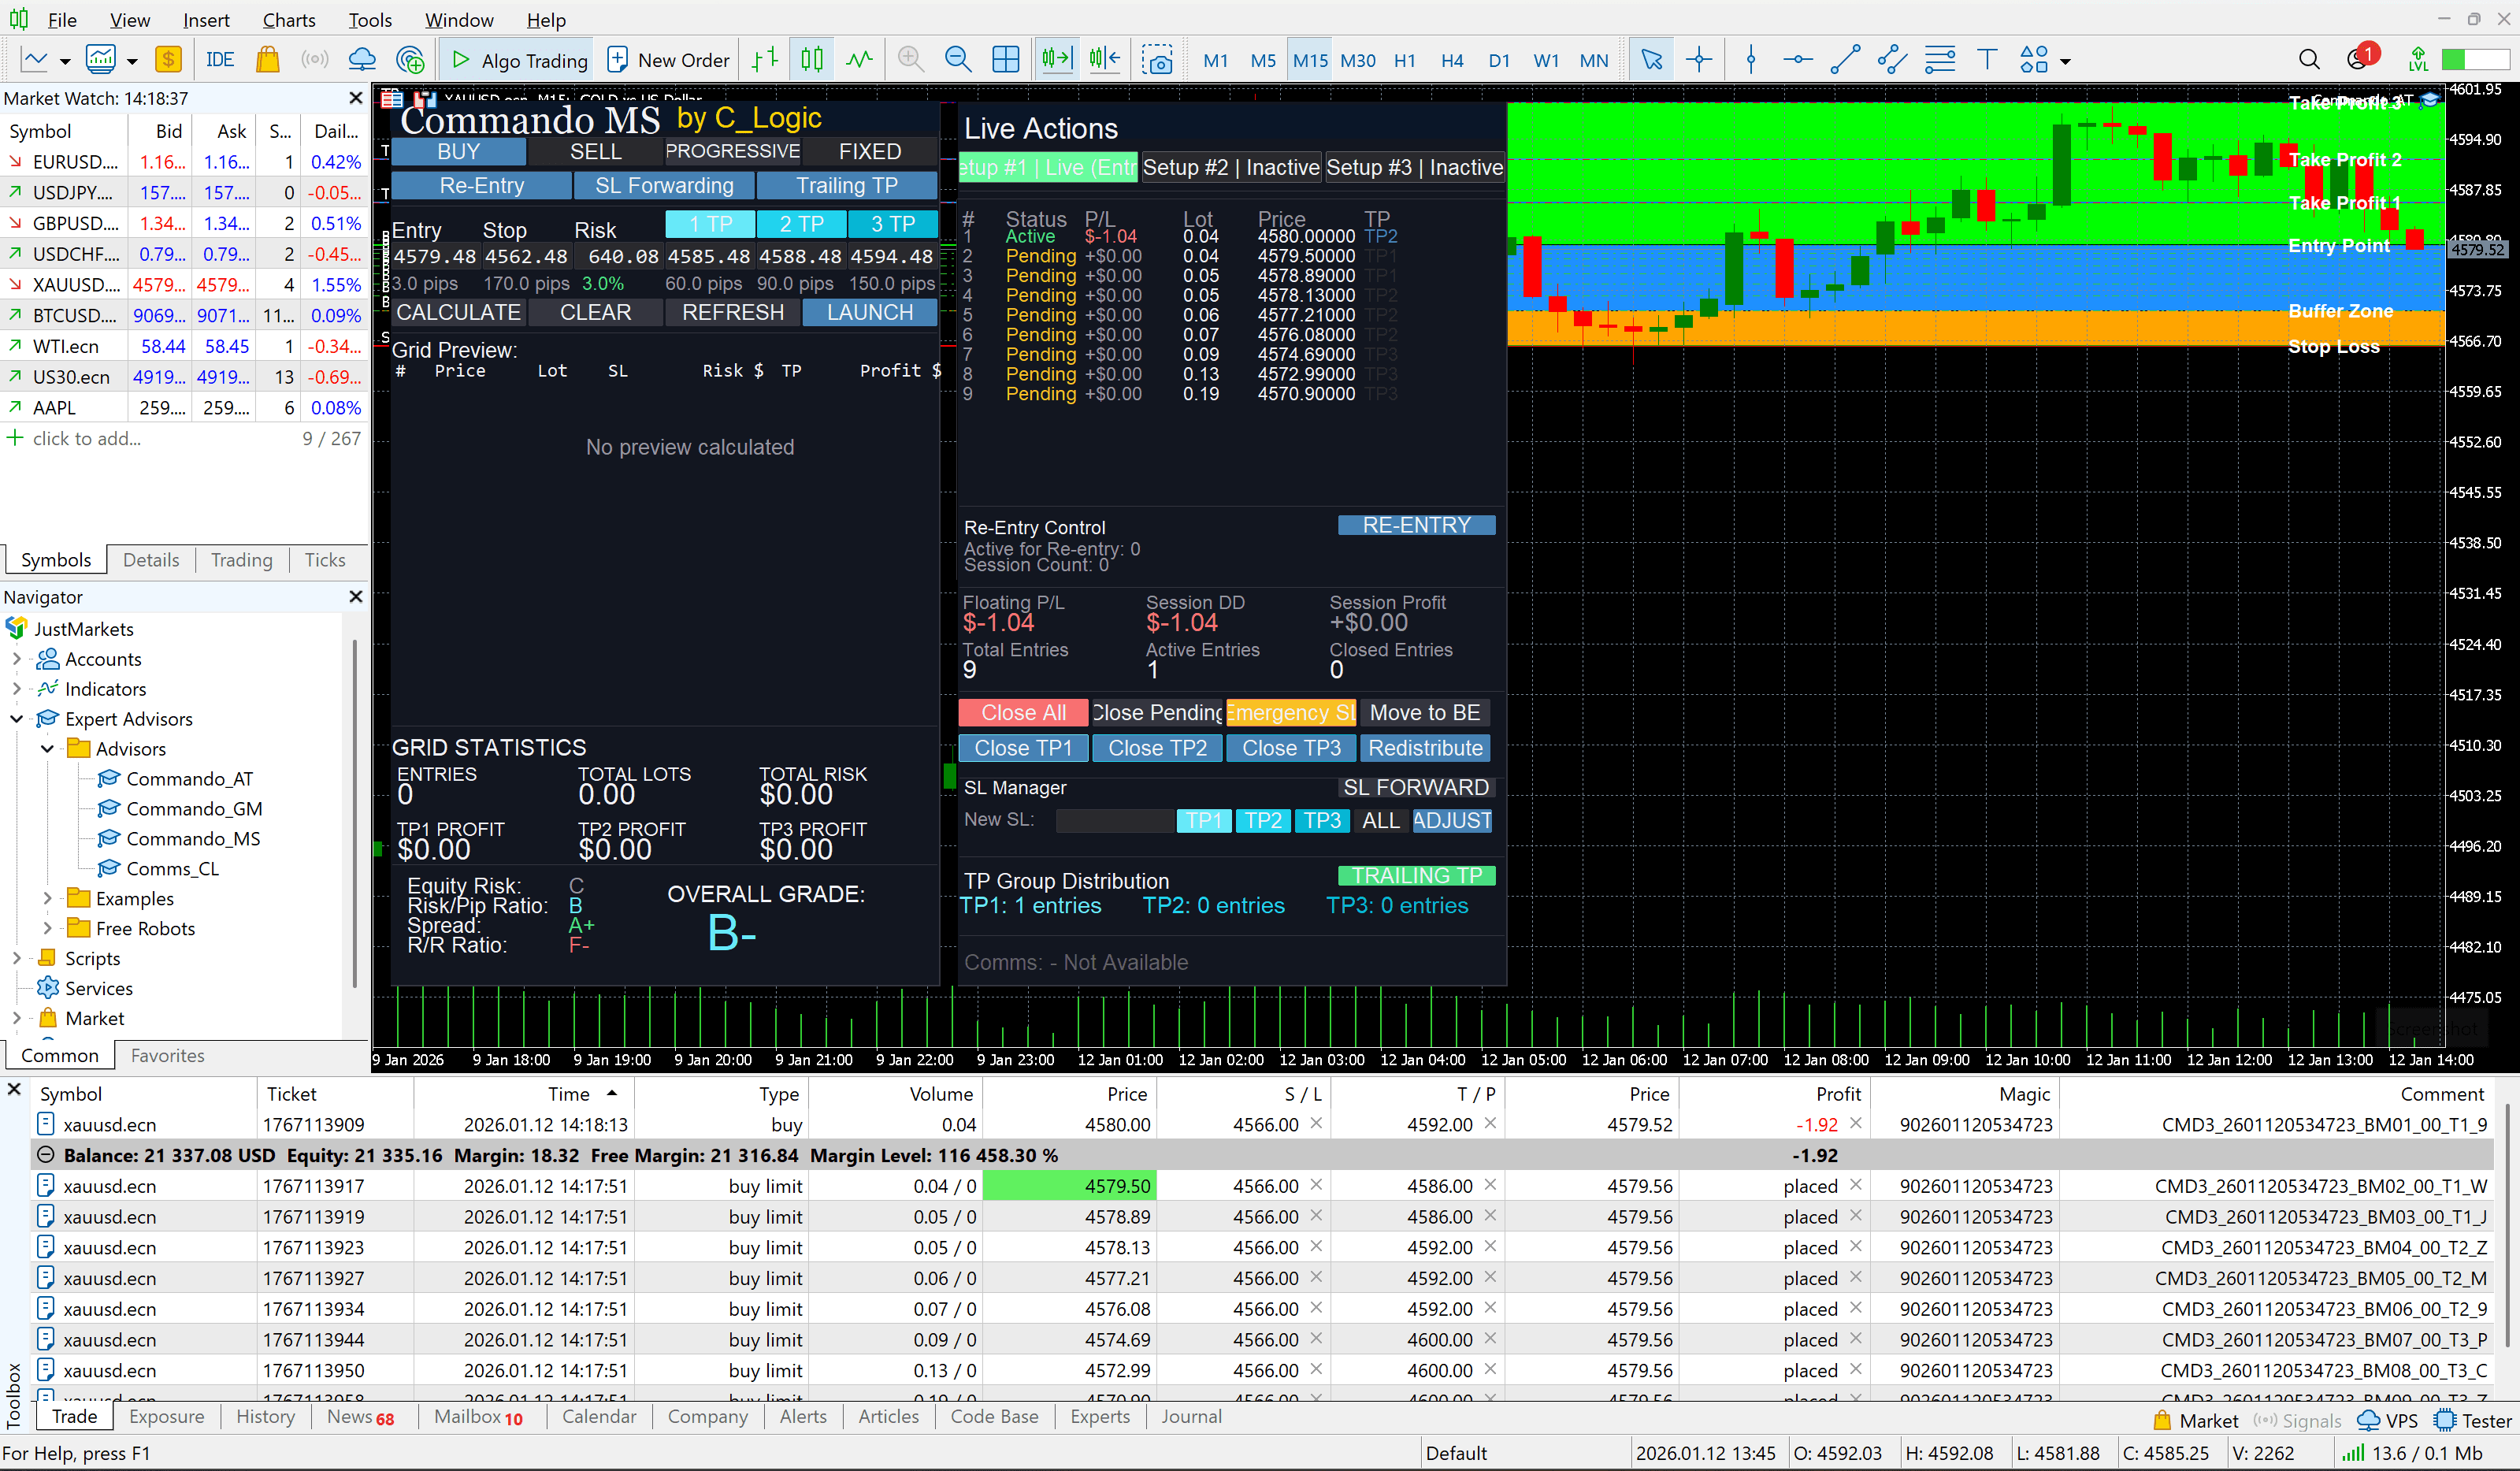Switch to the History tab

[x=265, y=1417]
